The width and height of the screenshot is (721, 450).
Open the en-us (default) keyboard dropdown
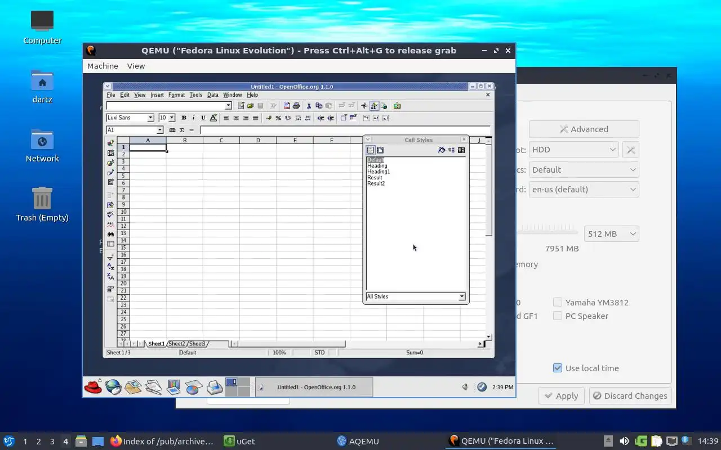tap(584, 189)
